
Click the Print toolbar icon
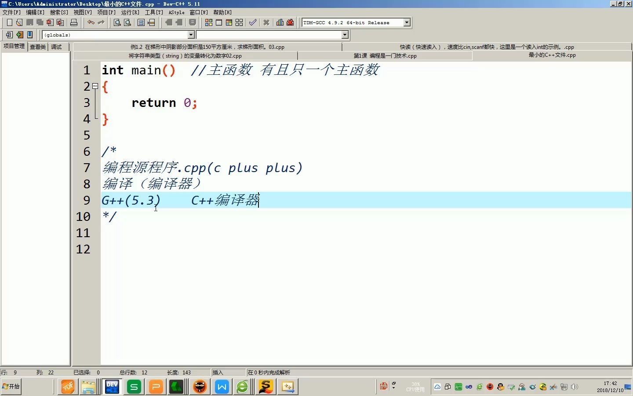[74, 22]
